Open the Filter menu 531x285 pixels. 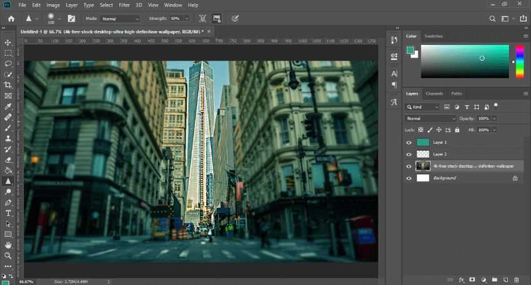[x=124, y=5]
